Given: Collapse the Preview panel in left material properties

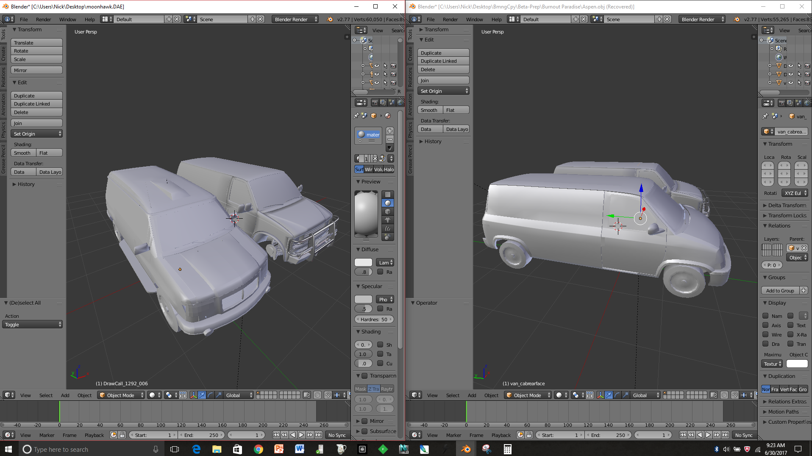Looking at the screenshot, I should click(371, 181).
